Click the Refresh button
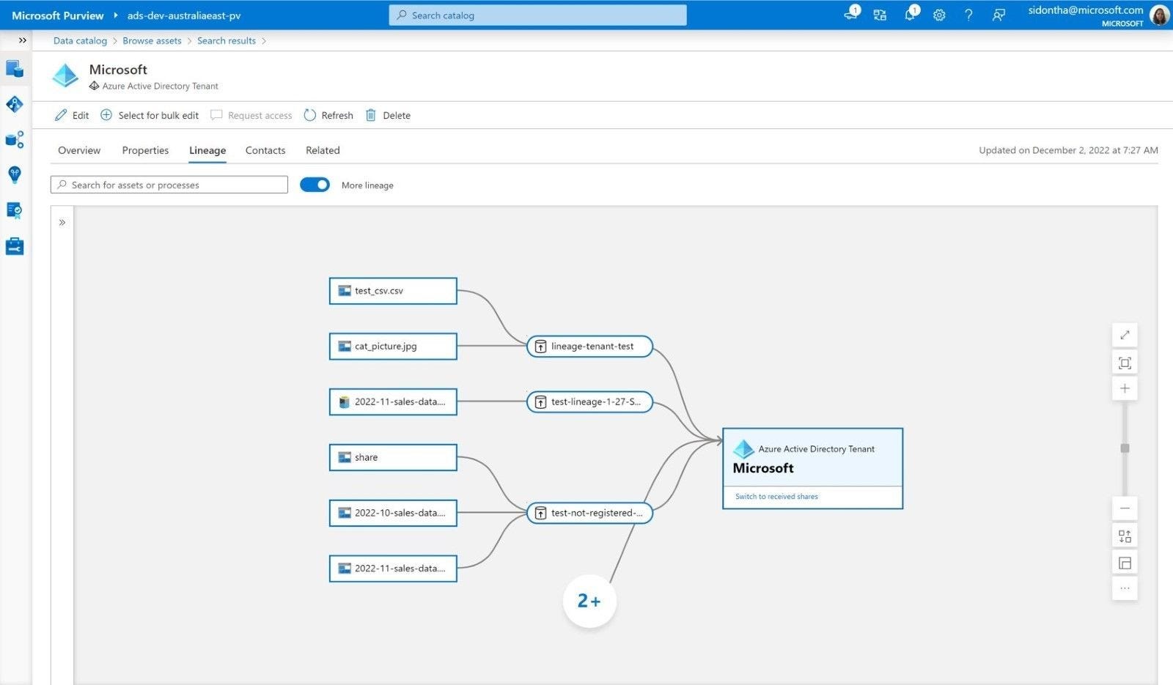The image size is (1173, 685). click(x=328, y=115)
